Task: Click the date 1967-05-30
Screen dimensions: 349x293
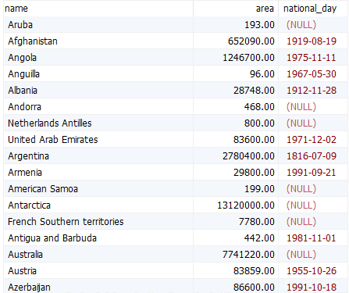Action: [x=312, y=74]
